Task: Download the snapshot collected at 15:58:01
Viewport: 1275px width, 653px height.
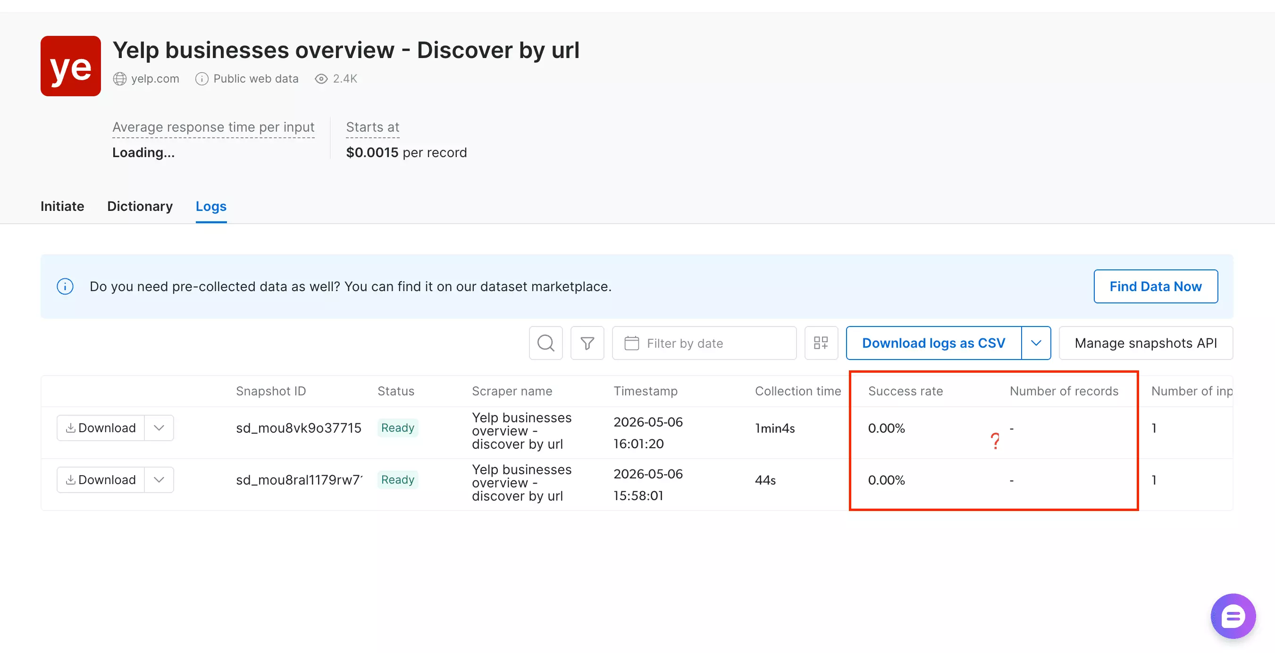Action: (x=101, y=480)
